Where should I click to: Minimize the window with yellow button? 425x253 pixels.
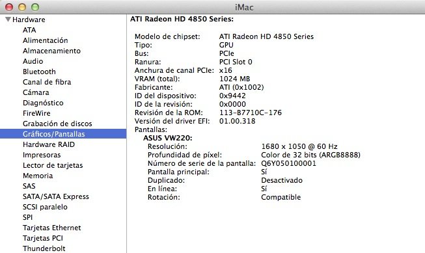(x=22, y=7)
